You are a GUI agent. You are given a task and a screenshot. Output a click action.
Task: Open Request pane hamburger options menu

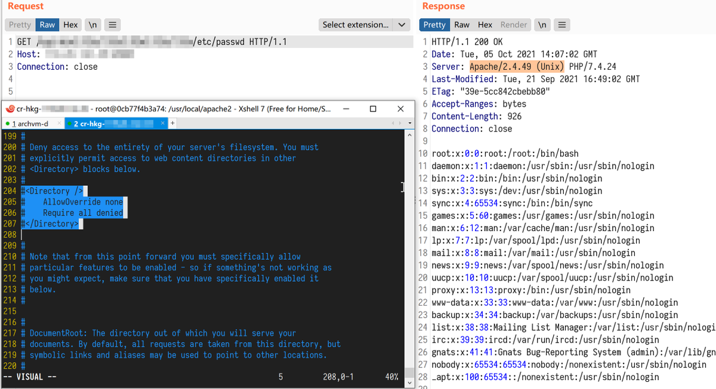[x=112, y=24]
